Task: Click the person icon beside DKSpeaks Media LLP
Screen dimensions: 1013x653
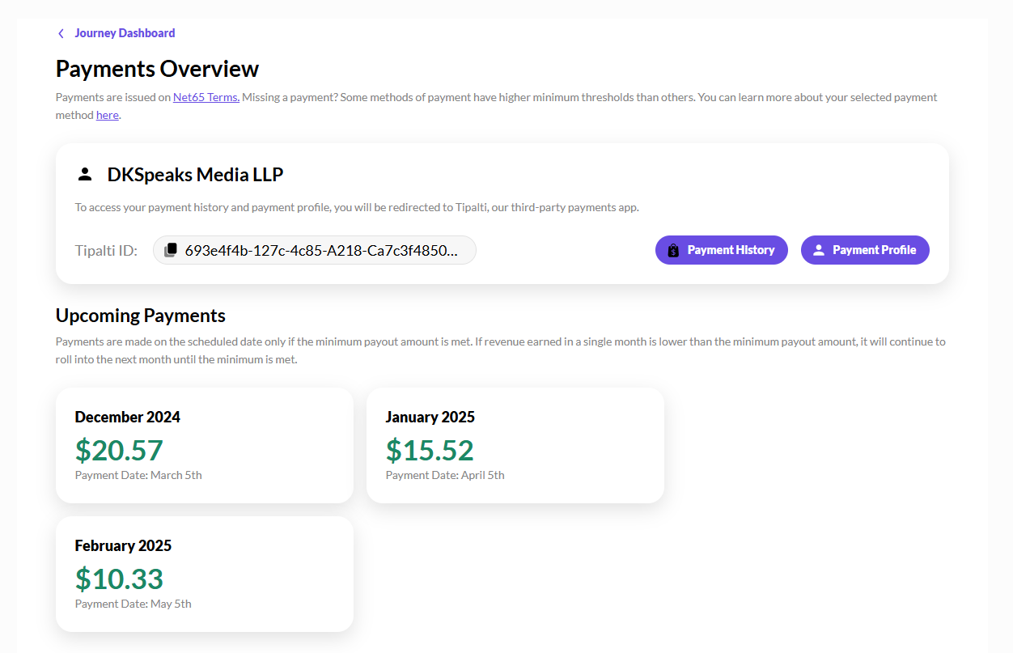Action: click(x=85, y=174)
